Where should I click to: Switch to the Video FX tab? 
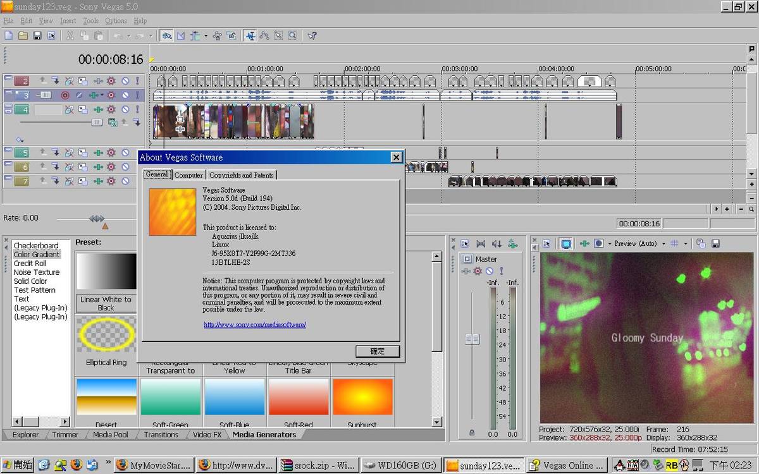point(207,434)
